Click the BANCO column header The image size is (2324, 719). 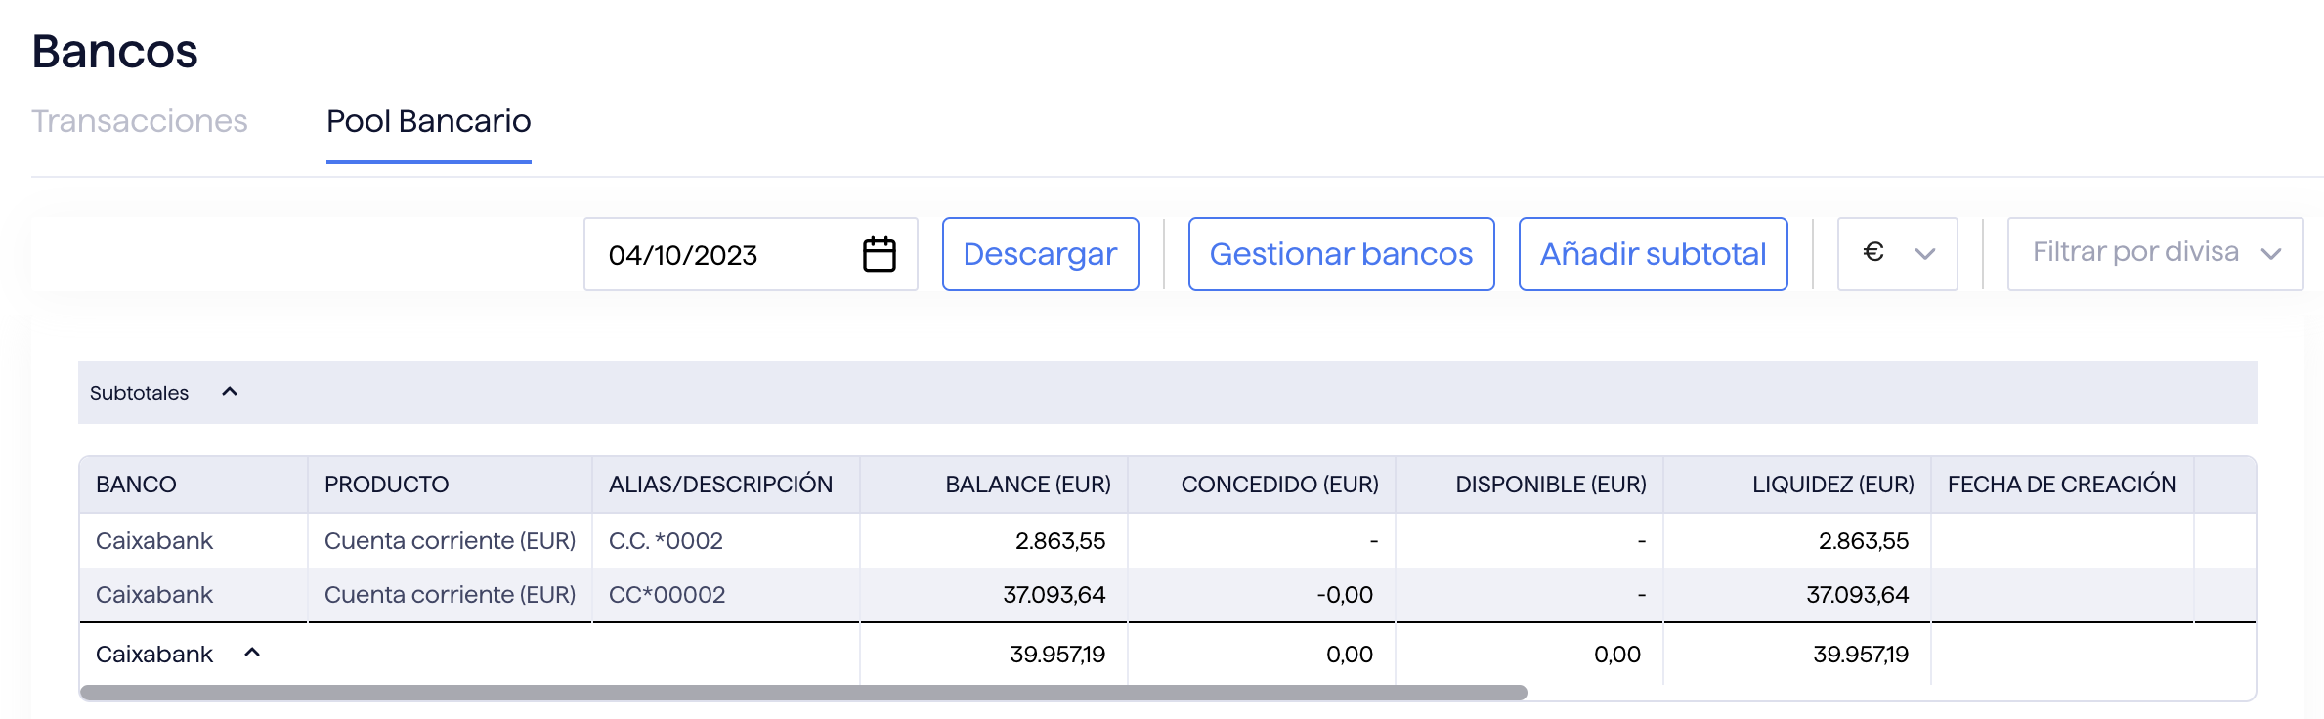136,485
